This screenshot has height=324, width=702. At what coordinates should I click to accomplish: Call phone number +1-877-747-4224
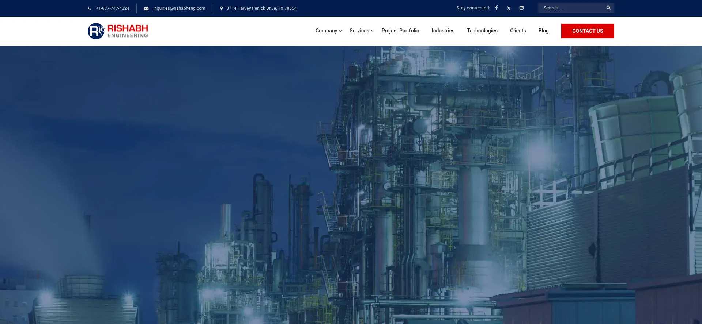pyautogui.click(x=112, y=8)
